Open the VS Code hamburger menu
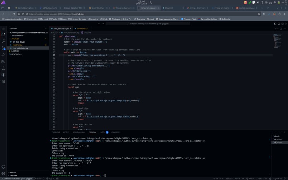 pyautogui.click(x=3, y=29)
